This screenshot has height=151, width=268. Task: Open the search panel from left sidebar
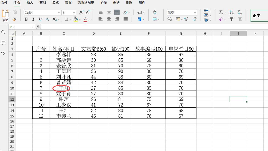click(x=3, y=32)
